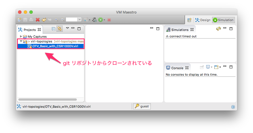Click the New topology file icon
Viewport: 253px width, 133px height.
19,20
